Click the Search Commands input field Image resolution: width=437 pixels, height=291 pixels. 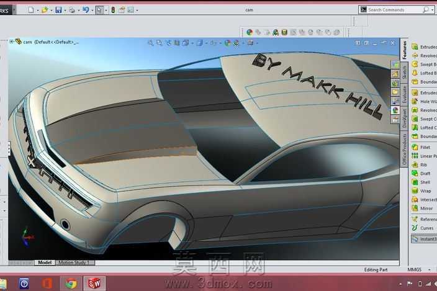pos(395,10)
